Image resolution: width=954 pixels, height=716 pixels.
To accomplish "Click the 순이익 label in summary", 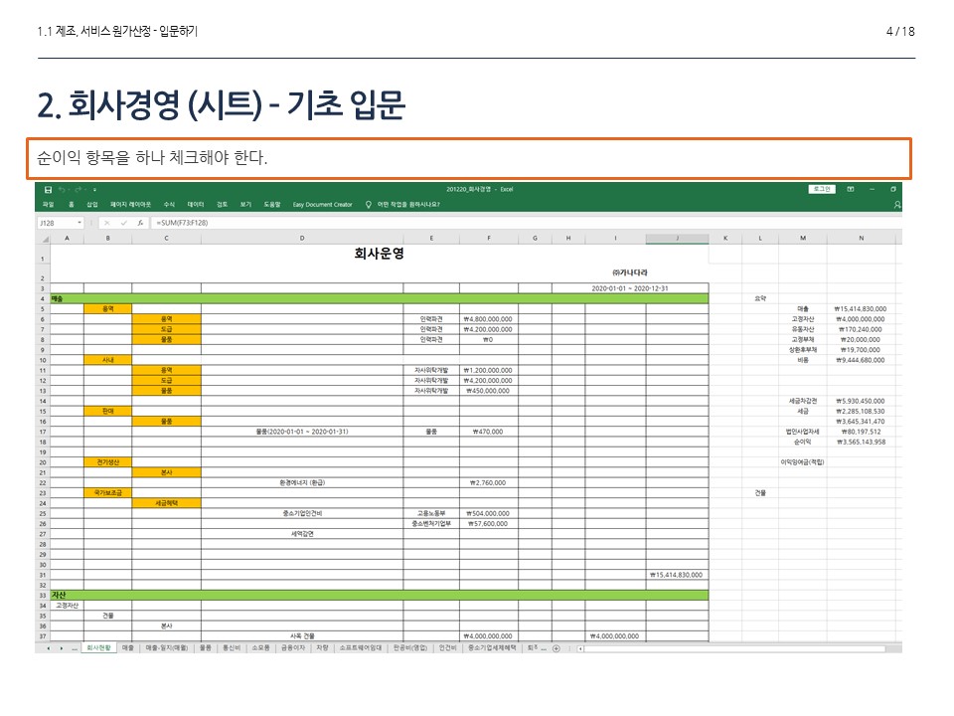I will point(802,442).
